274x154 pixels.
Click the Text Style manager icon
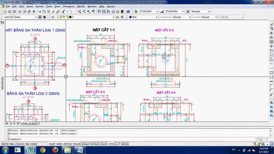tap(136, 12)
